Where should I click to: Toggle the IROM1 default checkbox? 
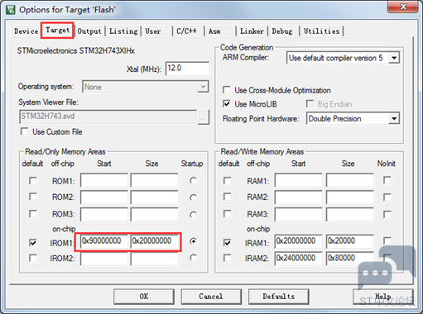pos(33,243)
